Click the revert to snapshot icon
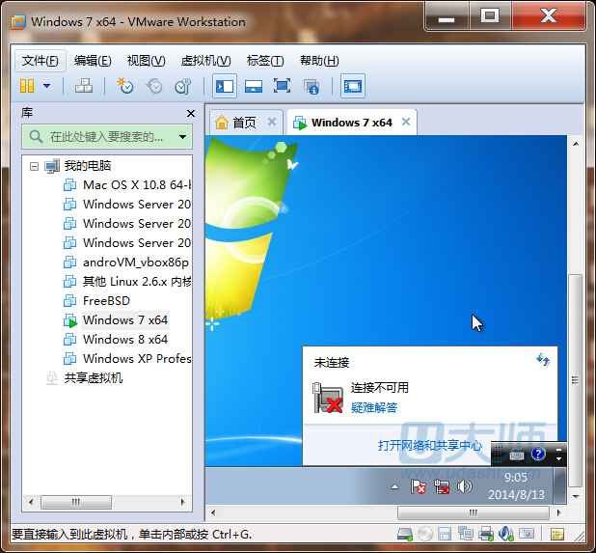596x553 pixels. pyautogui.click(x=154, y=86)
